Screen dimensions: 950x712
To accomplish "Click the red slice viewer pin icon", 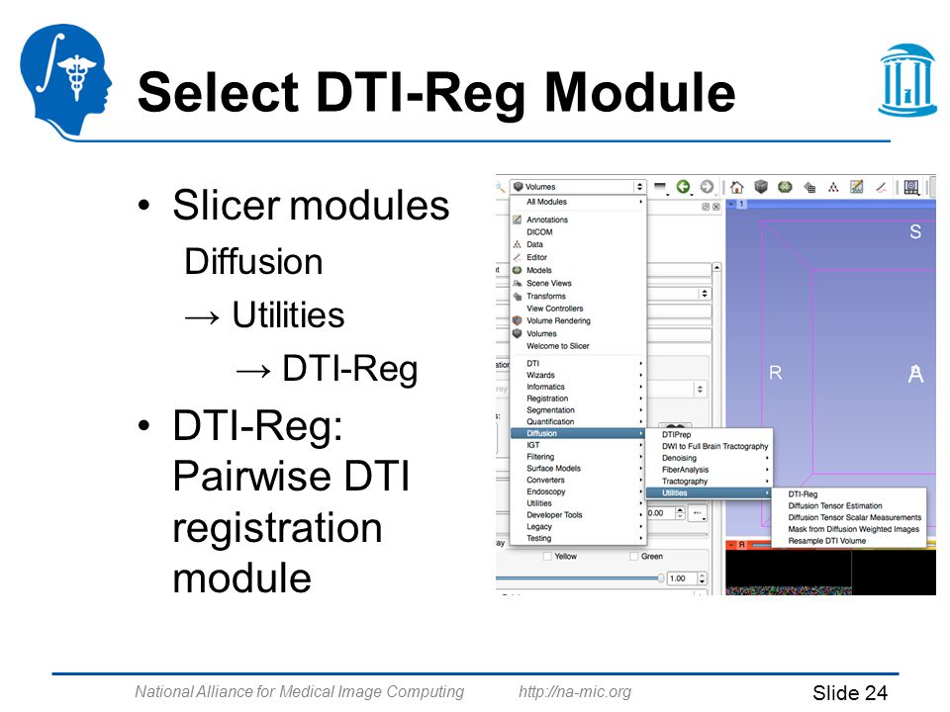I will pos(731,545).
